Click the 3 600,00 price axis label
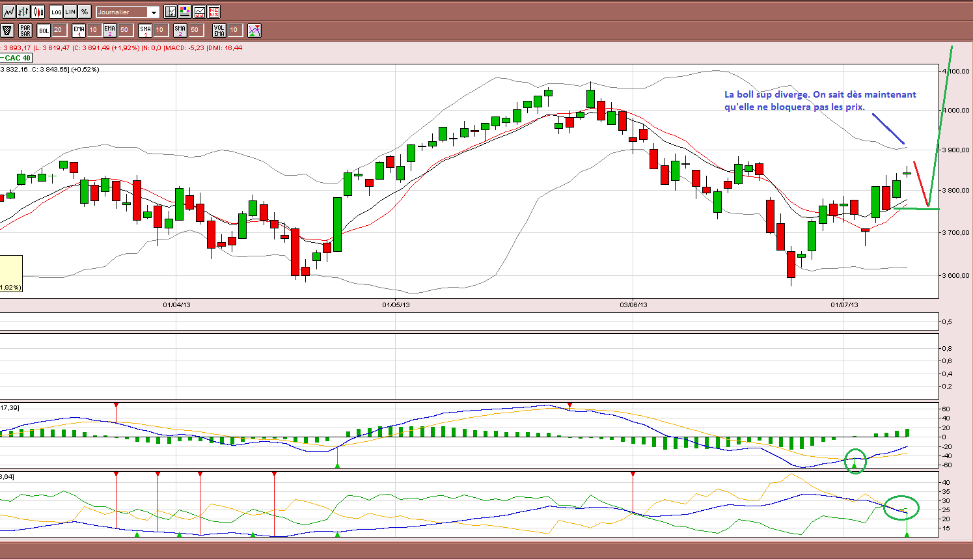This screenshot has width=973, height=559. tap(955, 276)
